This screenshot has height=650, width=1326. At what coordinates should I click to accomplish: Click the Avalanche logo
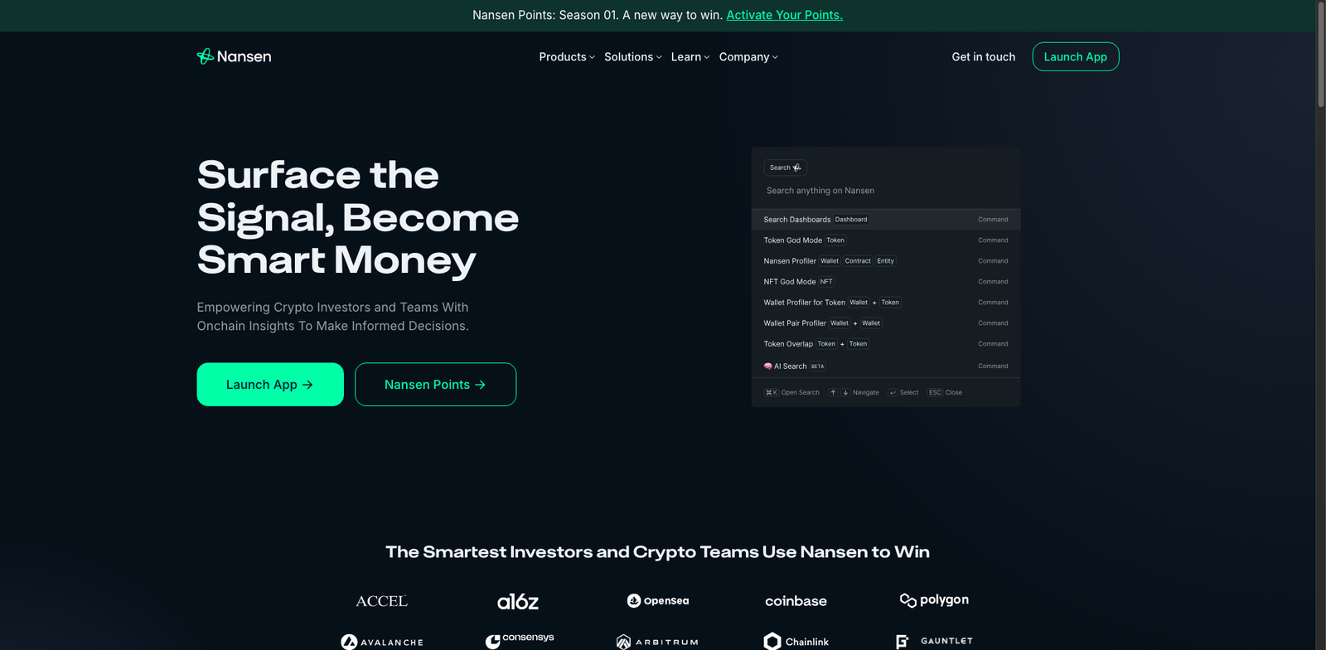coord(382,642)
